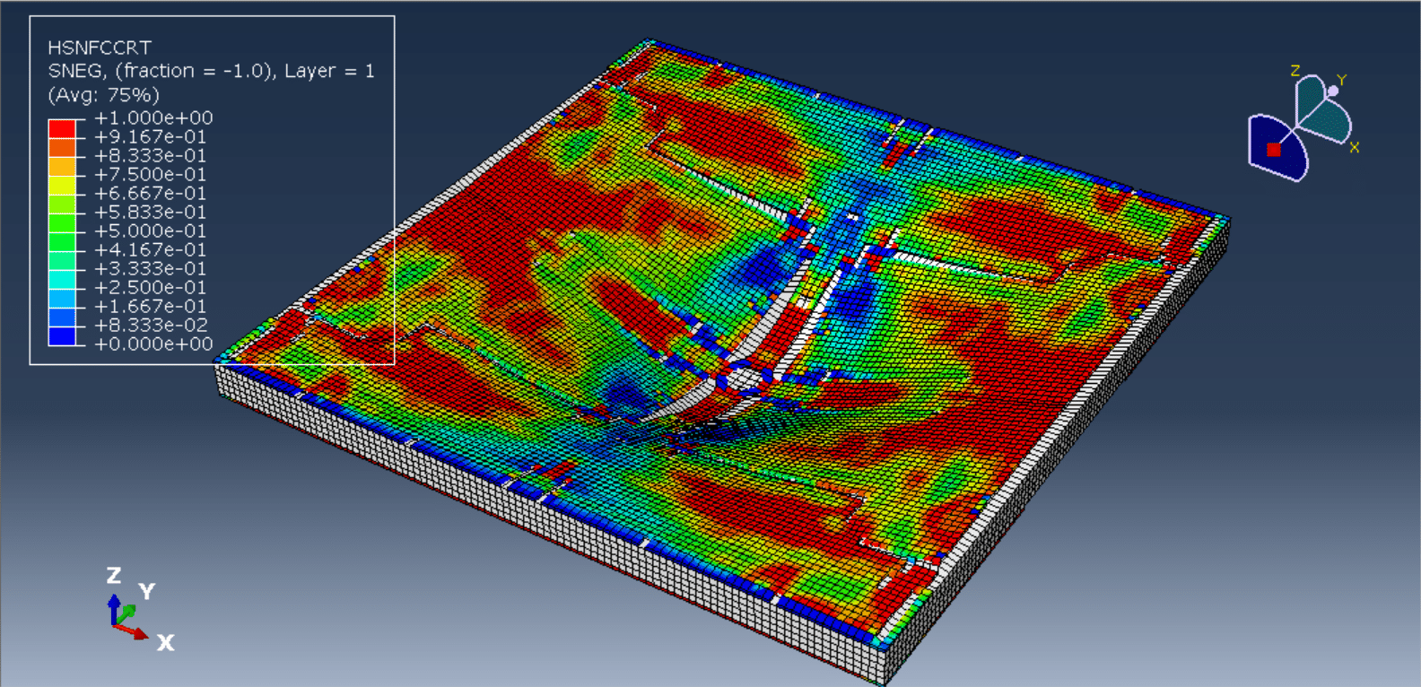1421x687 pixels.
Task: Click the Z label of the 3D compass
Action: (1295, 70)
